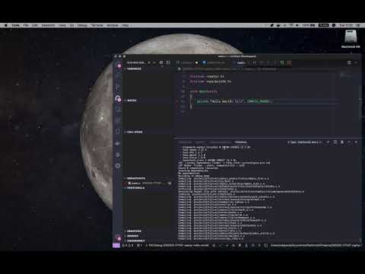The width and height of the screenshot is (365, 274).
Task: Select the Run and Debug activity icon
Action: click(119, 99)
